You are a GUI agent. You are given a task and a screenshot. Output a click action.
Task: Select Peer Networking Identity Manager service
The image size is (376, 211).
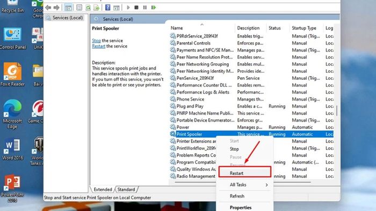(x=251, y=71)
